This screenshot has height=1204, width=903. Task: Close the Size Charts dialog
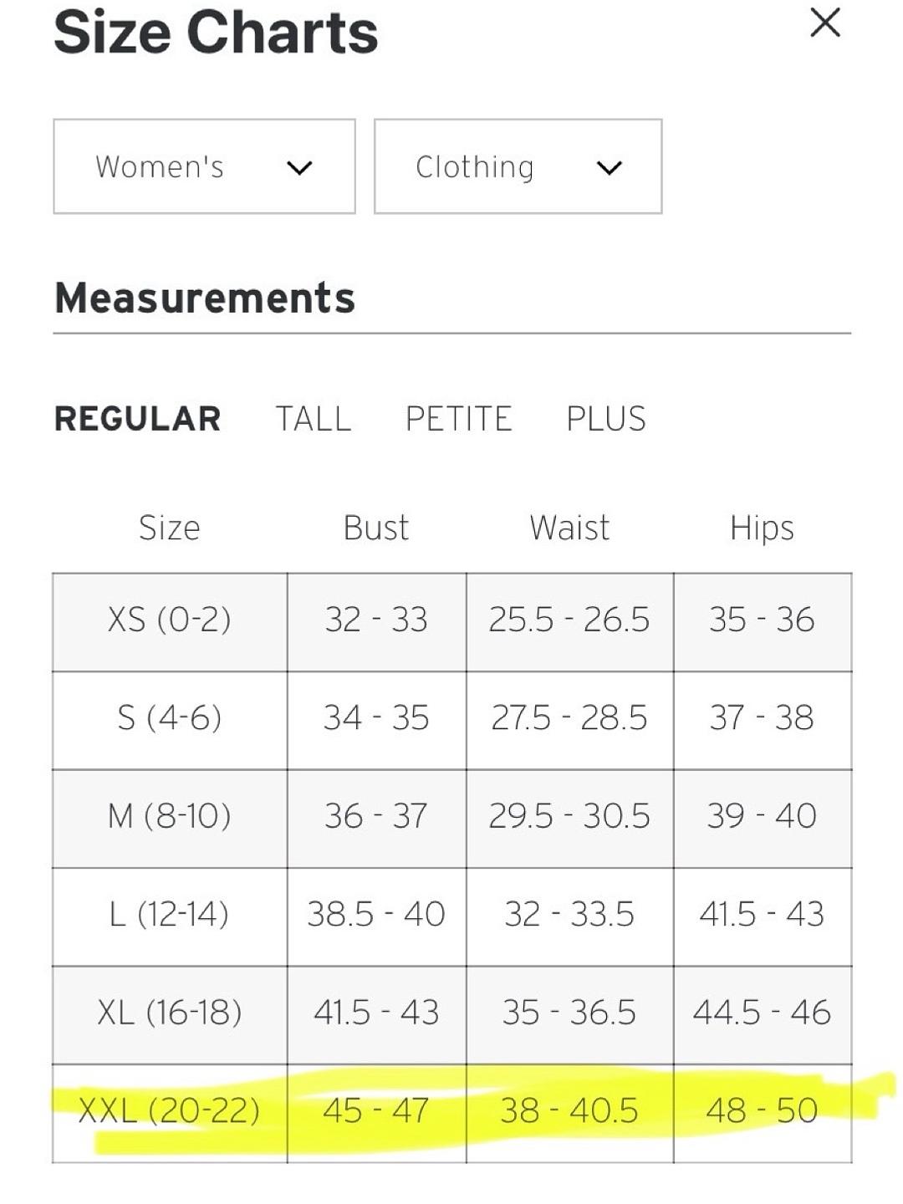pos(824,23)
